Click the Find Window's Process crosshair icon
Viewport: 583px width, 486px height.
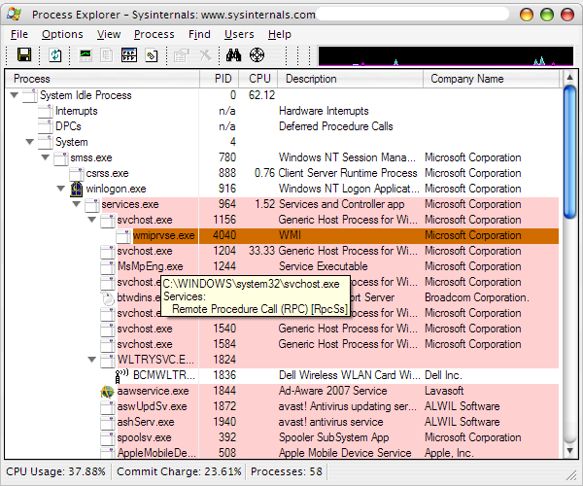(x=257, y=55)
